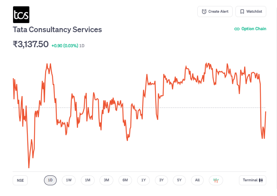Image resolution: width=277 pixels, height=196 pixels.
Task: Select the 1Y time range
Action: [x=143, y=180]
